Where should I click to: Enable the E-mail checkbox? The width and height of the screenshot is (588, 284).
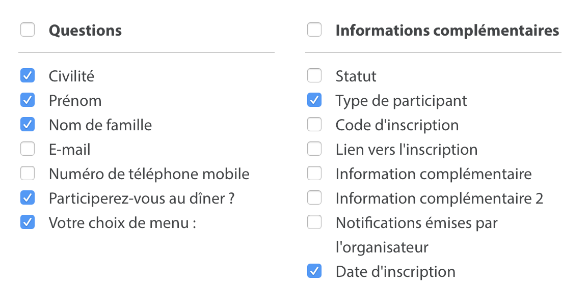pyautogui.click(x=28, y=149)
